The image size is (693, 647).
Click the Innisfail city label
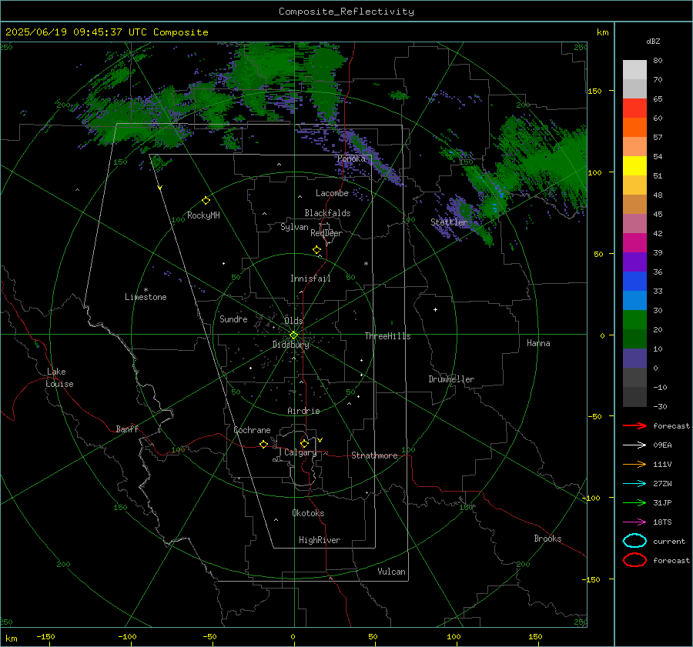(x=310, y=278)
